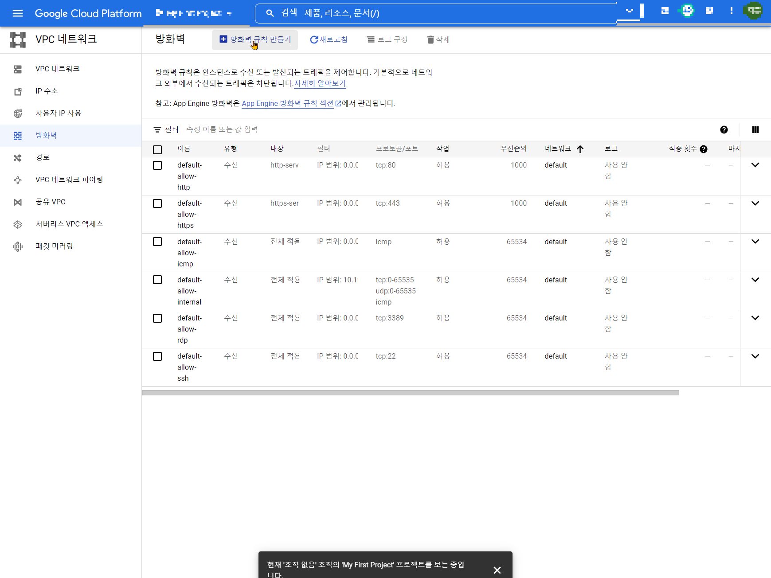
Task: Click the 서버리스 VPC 액세스 icon
Action: pos(18,224)
